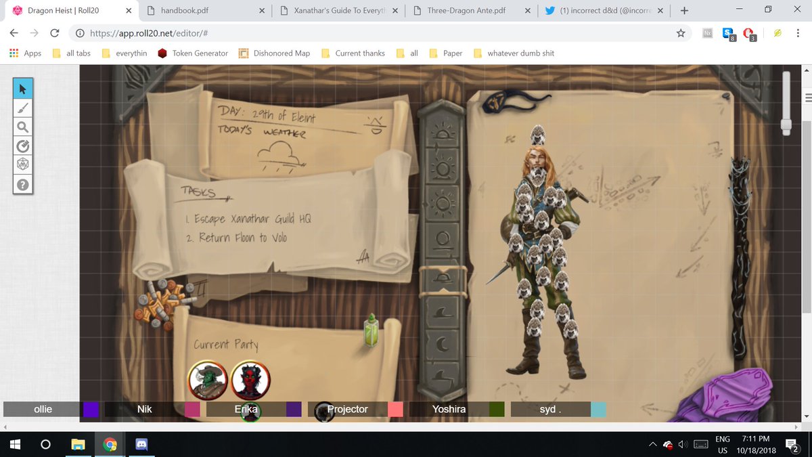Click the syd player name badge
This screenshot has height=457, width=812.
pos(550,409)
